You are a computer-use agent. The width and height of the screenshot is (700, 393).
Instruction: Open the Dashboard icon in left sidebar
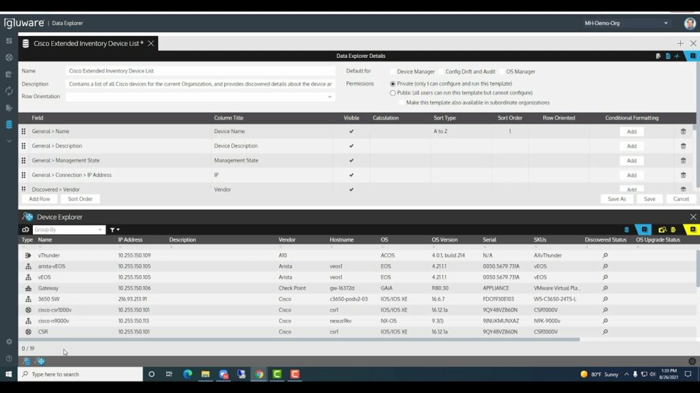pyautogui.click(x=8, y=42)
